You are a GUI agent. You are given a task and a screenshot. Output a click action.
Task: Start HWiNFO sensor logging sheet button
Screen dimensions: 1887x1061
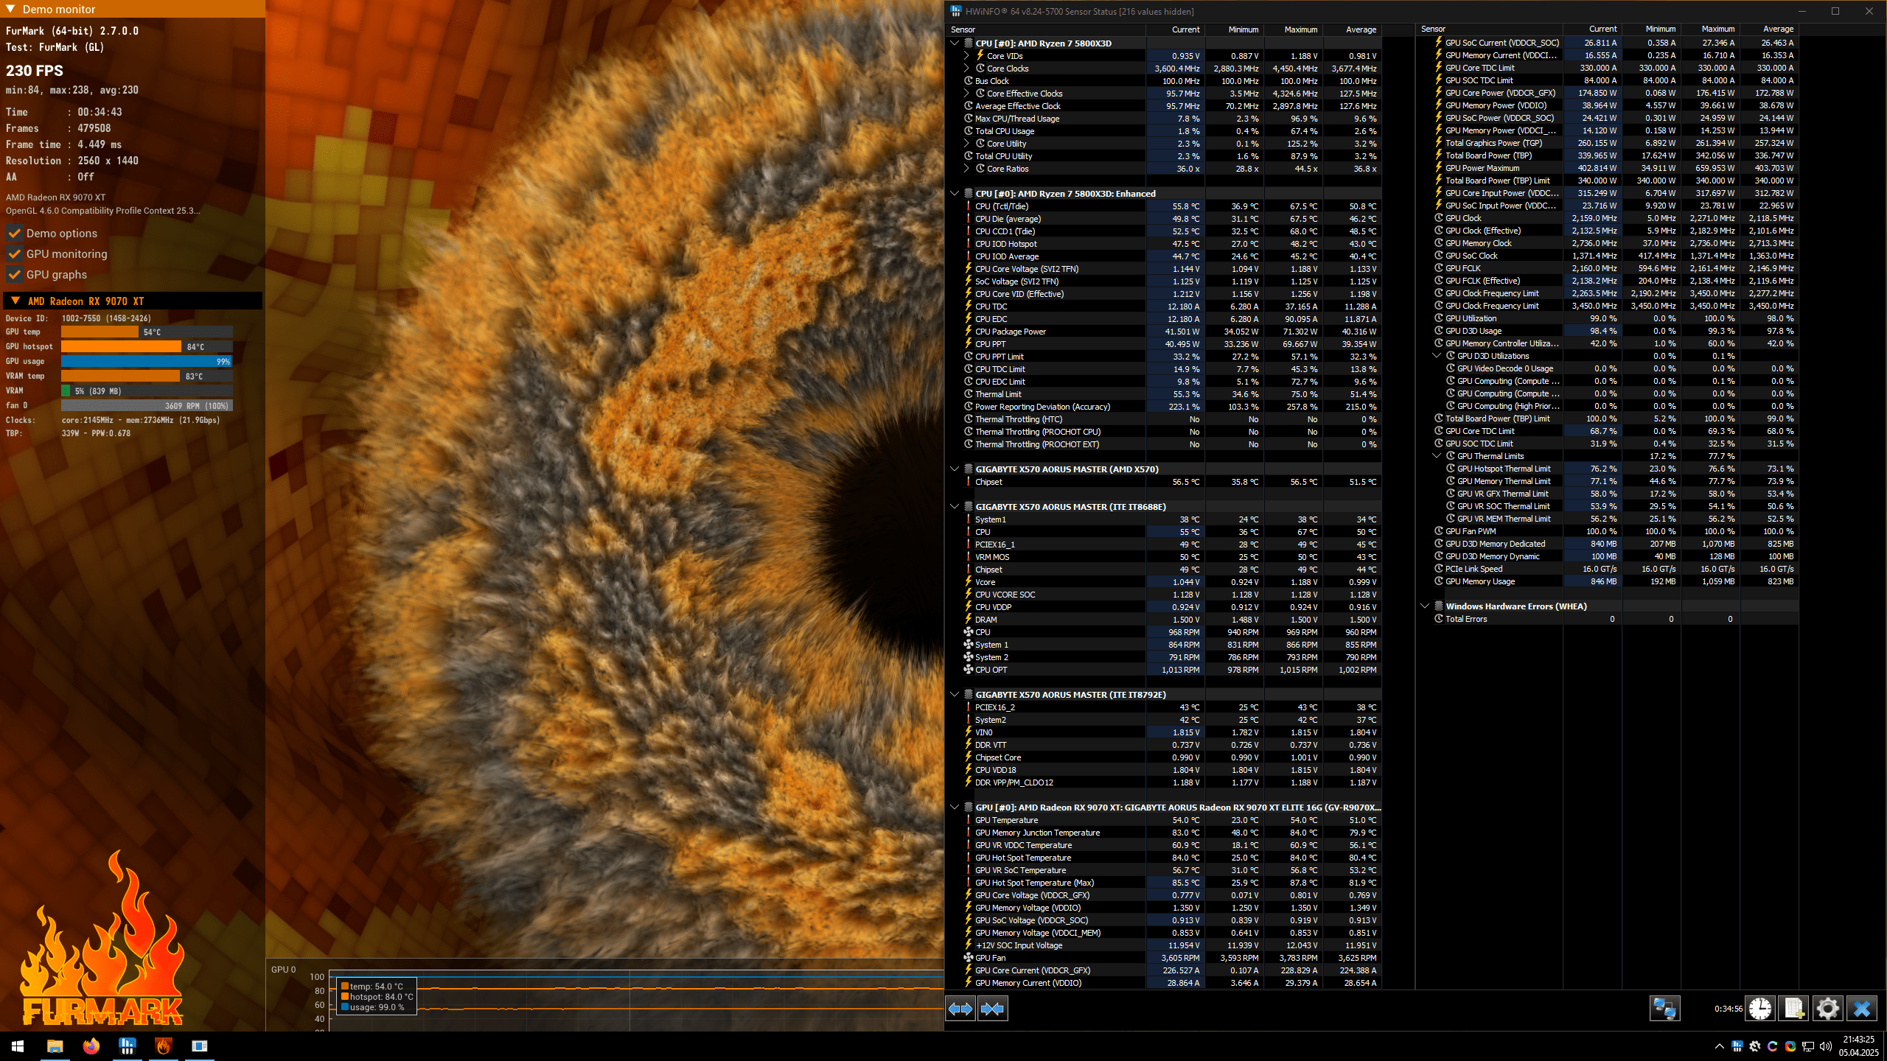pyautogui.click(x=1793, y=1009)
